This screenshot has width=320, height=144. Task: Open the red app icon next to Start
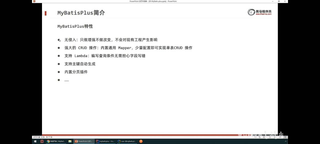[x=42, y=141]
